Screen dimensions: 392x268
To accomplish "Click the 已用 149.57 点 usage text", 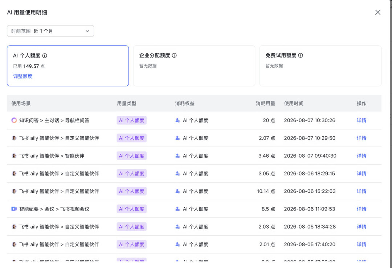I will pyautogui.click(x=29, y=66).
